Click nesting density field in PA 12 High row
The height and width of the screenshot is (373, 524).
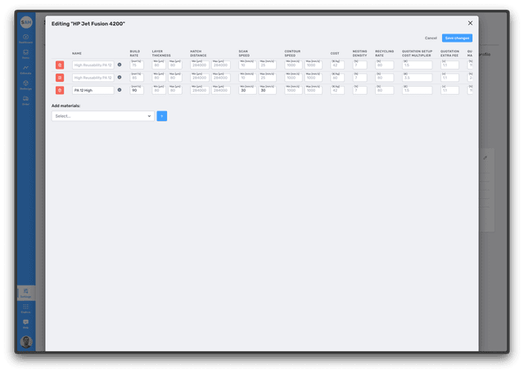[x=360, y=90]
